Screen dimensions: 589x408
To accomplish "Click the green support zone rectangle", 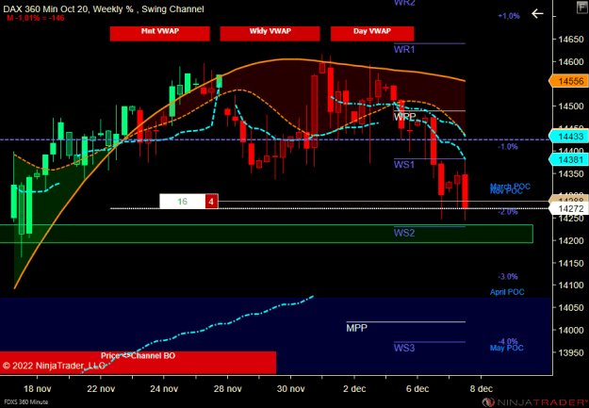I will coord(267,234).
